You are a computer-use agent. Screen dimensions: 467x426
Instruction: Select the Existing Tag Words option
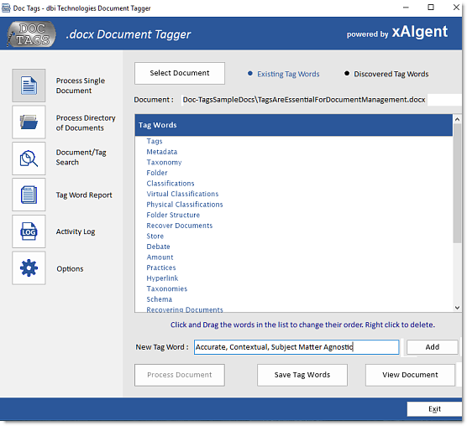[284, 74]
